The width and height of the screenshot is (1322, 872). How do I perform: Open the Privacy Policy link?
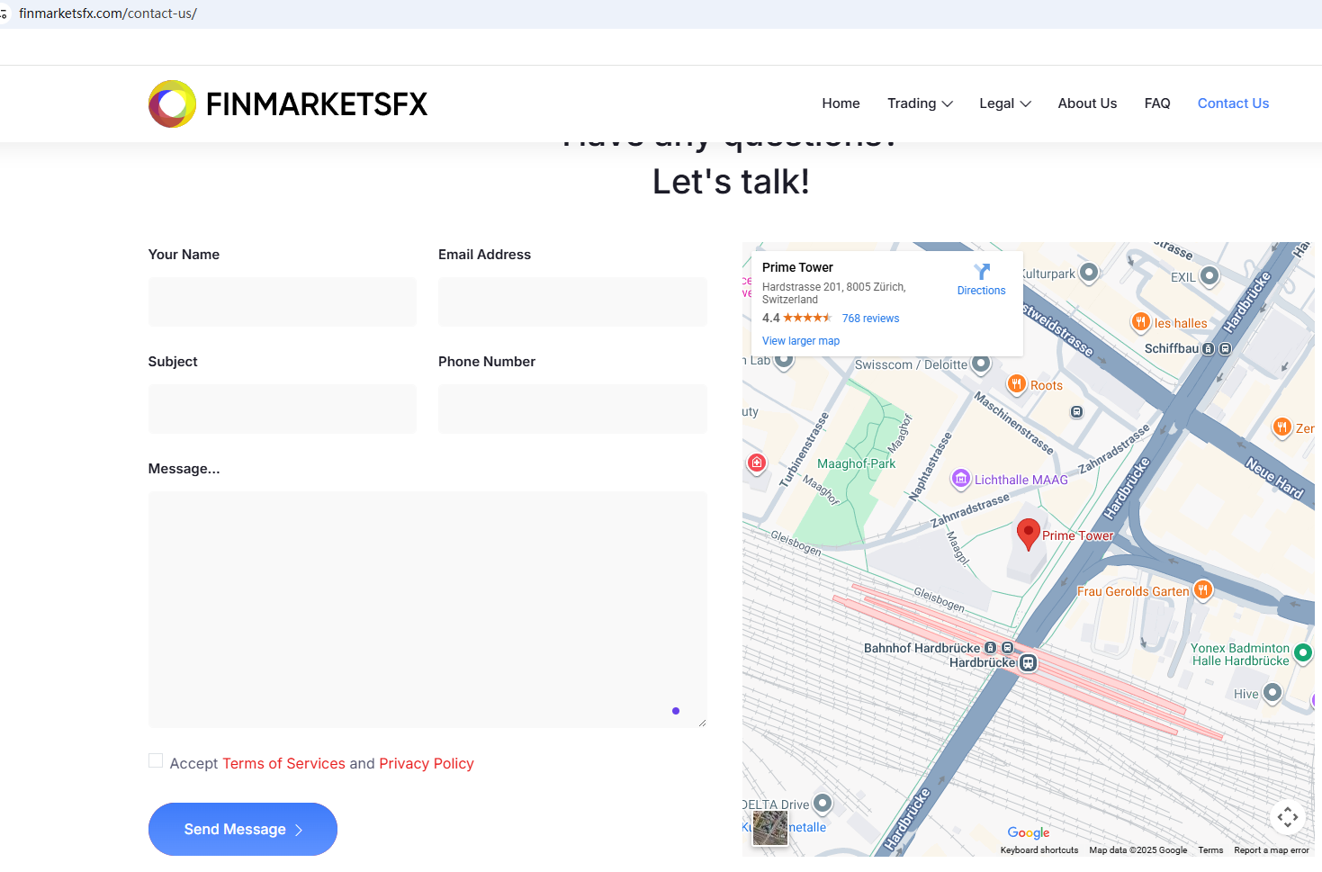click(426, 763)
